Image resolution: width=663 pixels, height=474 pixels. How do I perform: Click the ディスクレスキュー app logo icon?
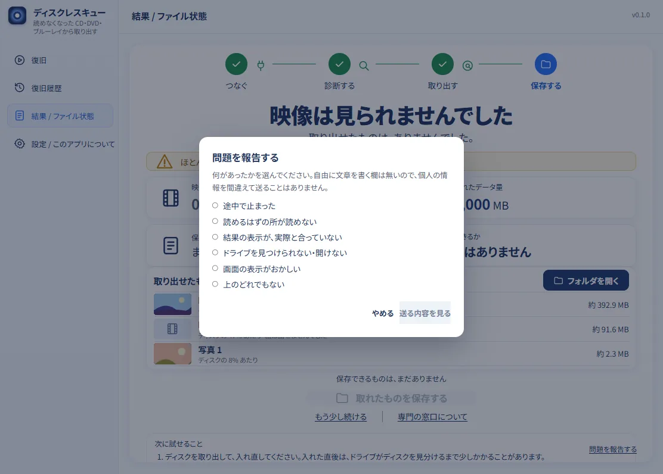[x=17, y=15]
